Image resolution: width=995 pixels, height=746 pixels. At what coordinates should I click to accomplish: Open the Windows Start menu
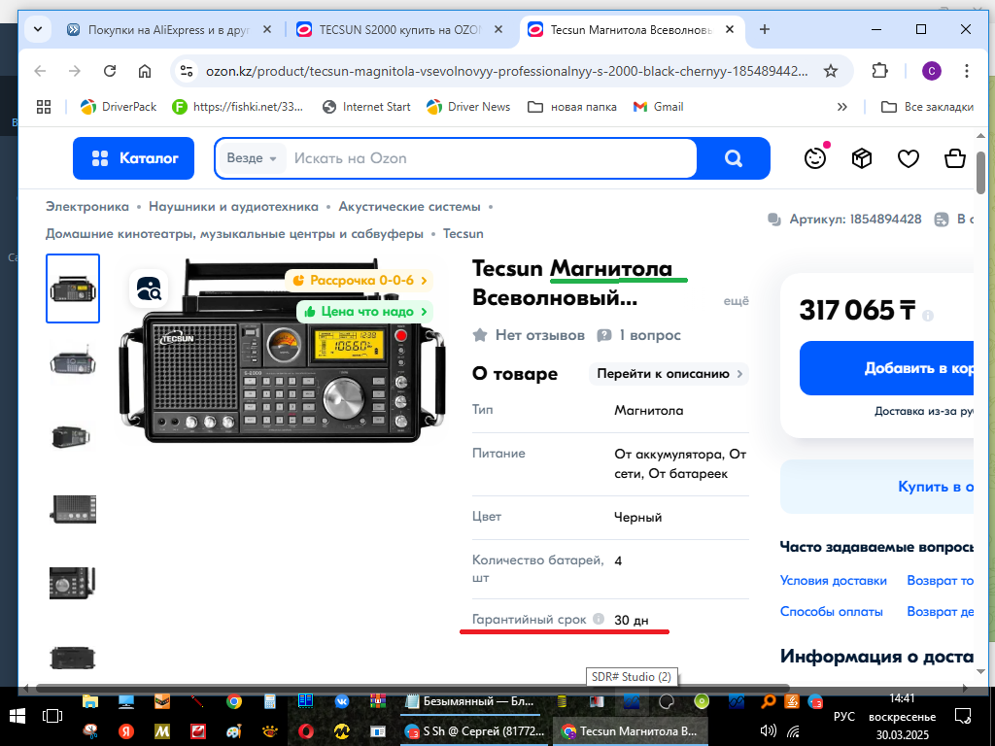pos(17,716)
